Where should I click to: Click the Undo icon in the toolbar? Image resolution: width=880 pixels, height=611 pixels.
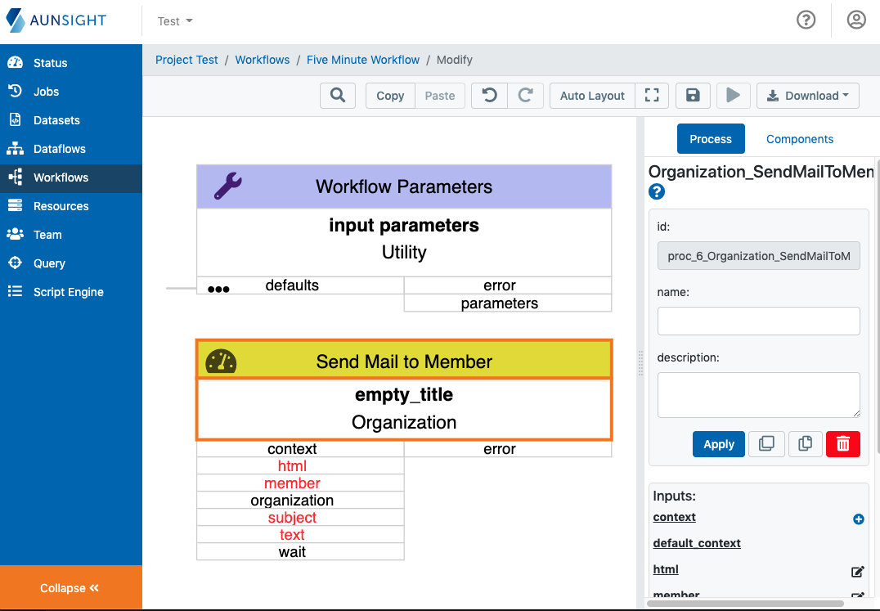click(489, 96)
